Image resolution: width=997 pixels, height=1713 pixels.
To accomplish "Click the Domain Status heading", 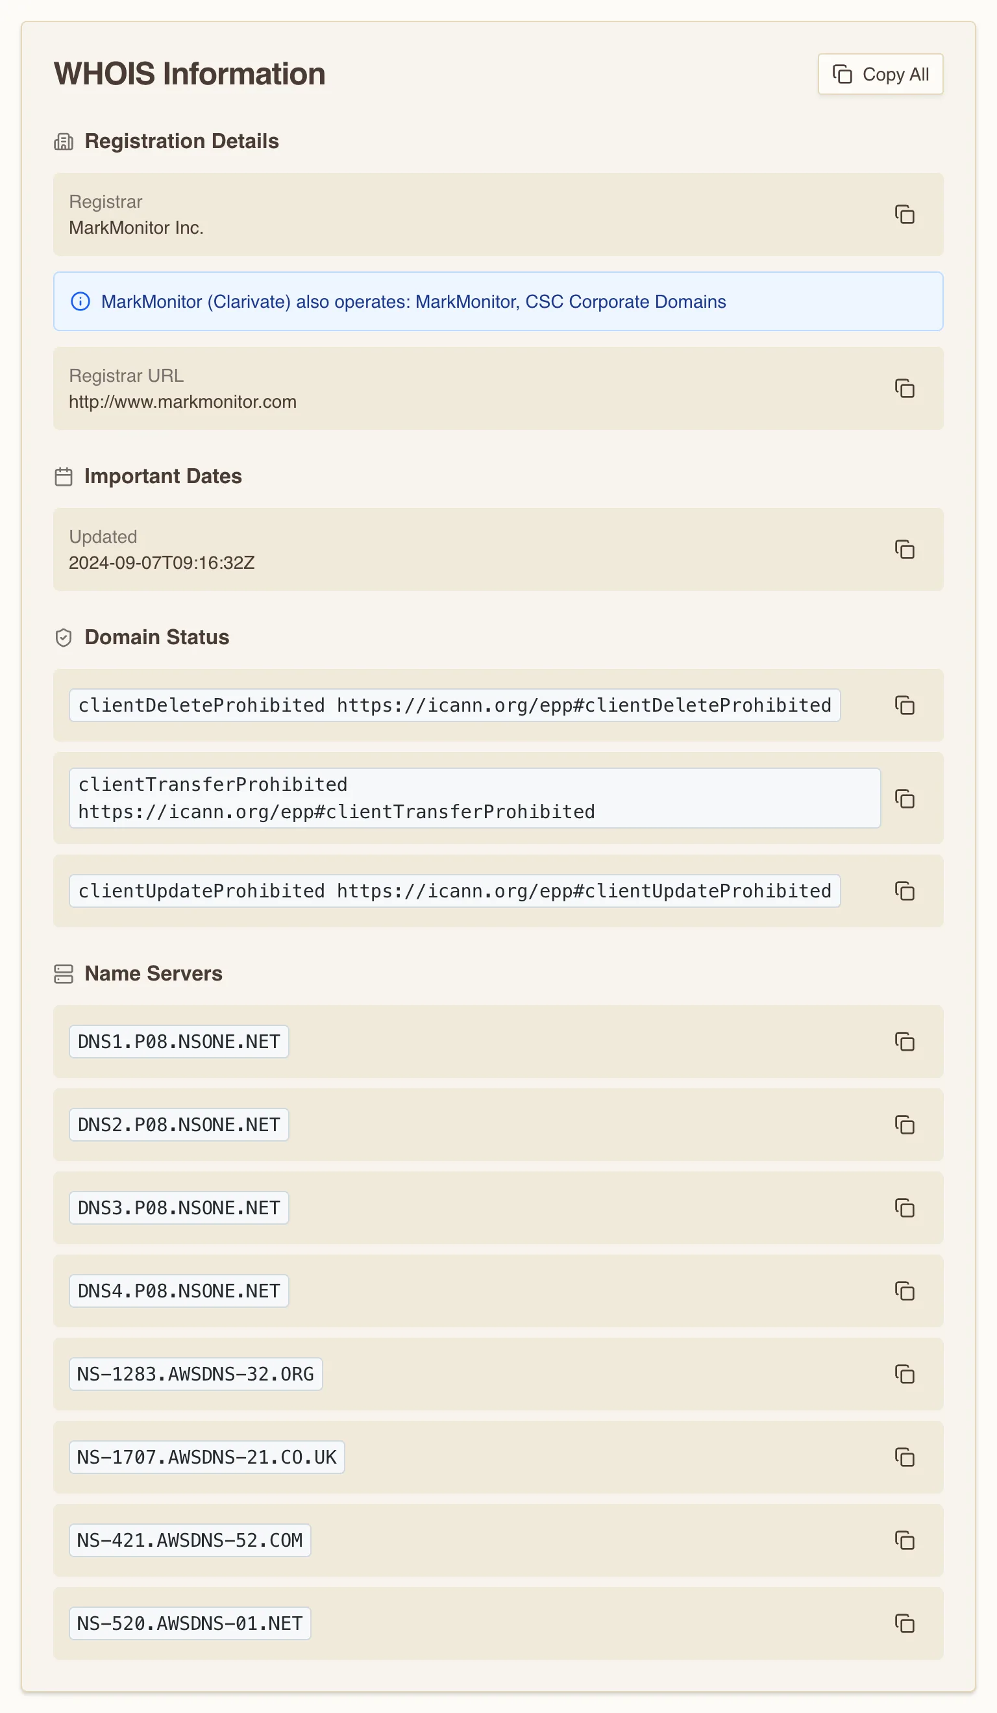I will 157,637.
